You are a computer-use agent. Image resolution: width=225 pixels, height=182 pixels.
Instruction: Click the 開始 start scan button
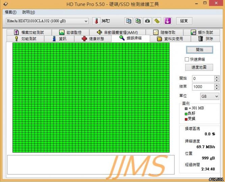point(200,50)
